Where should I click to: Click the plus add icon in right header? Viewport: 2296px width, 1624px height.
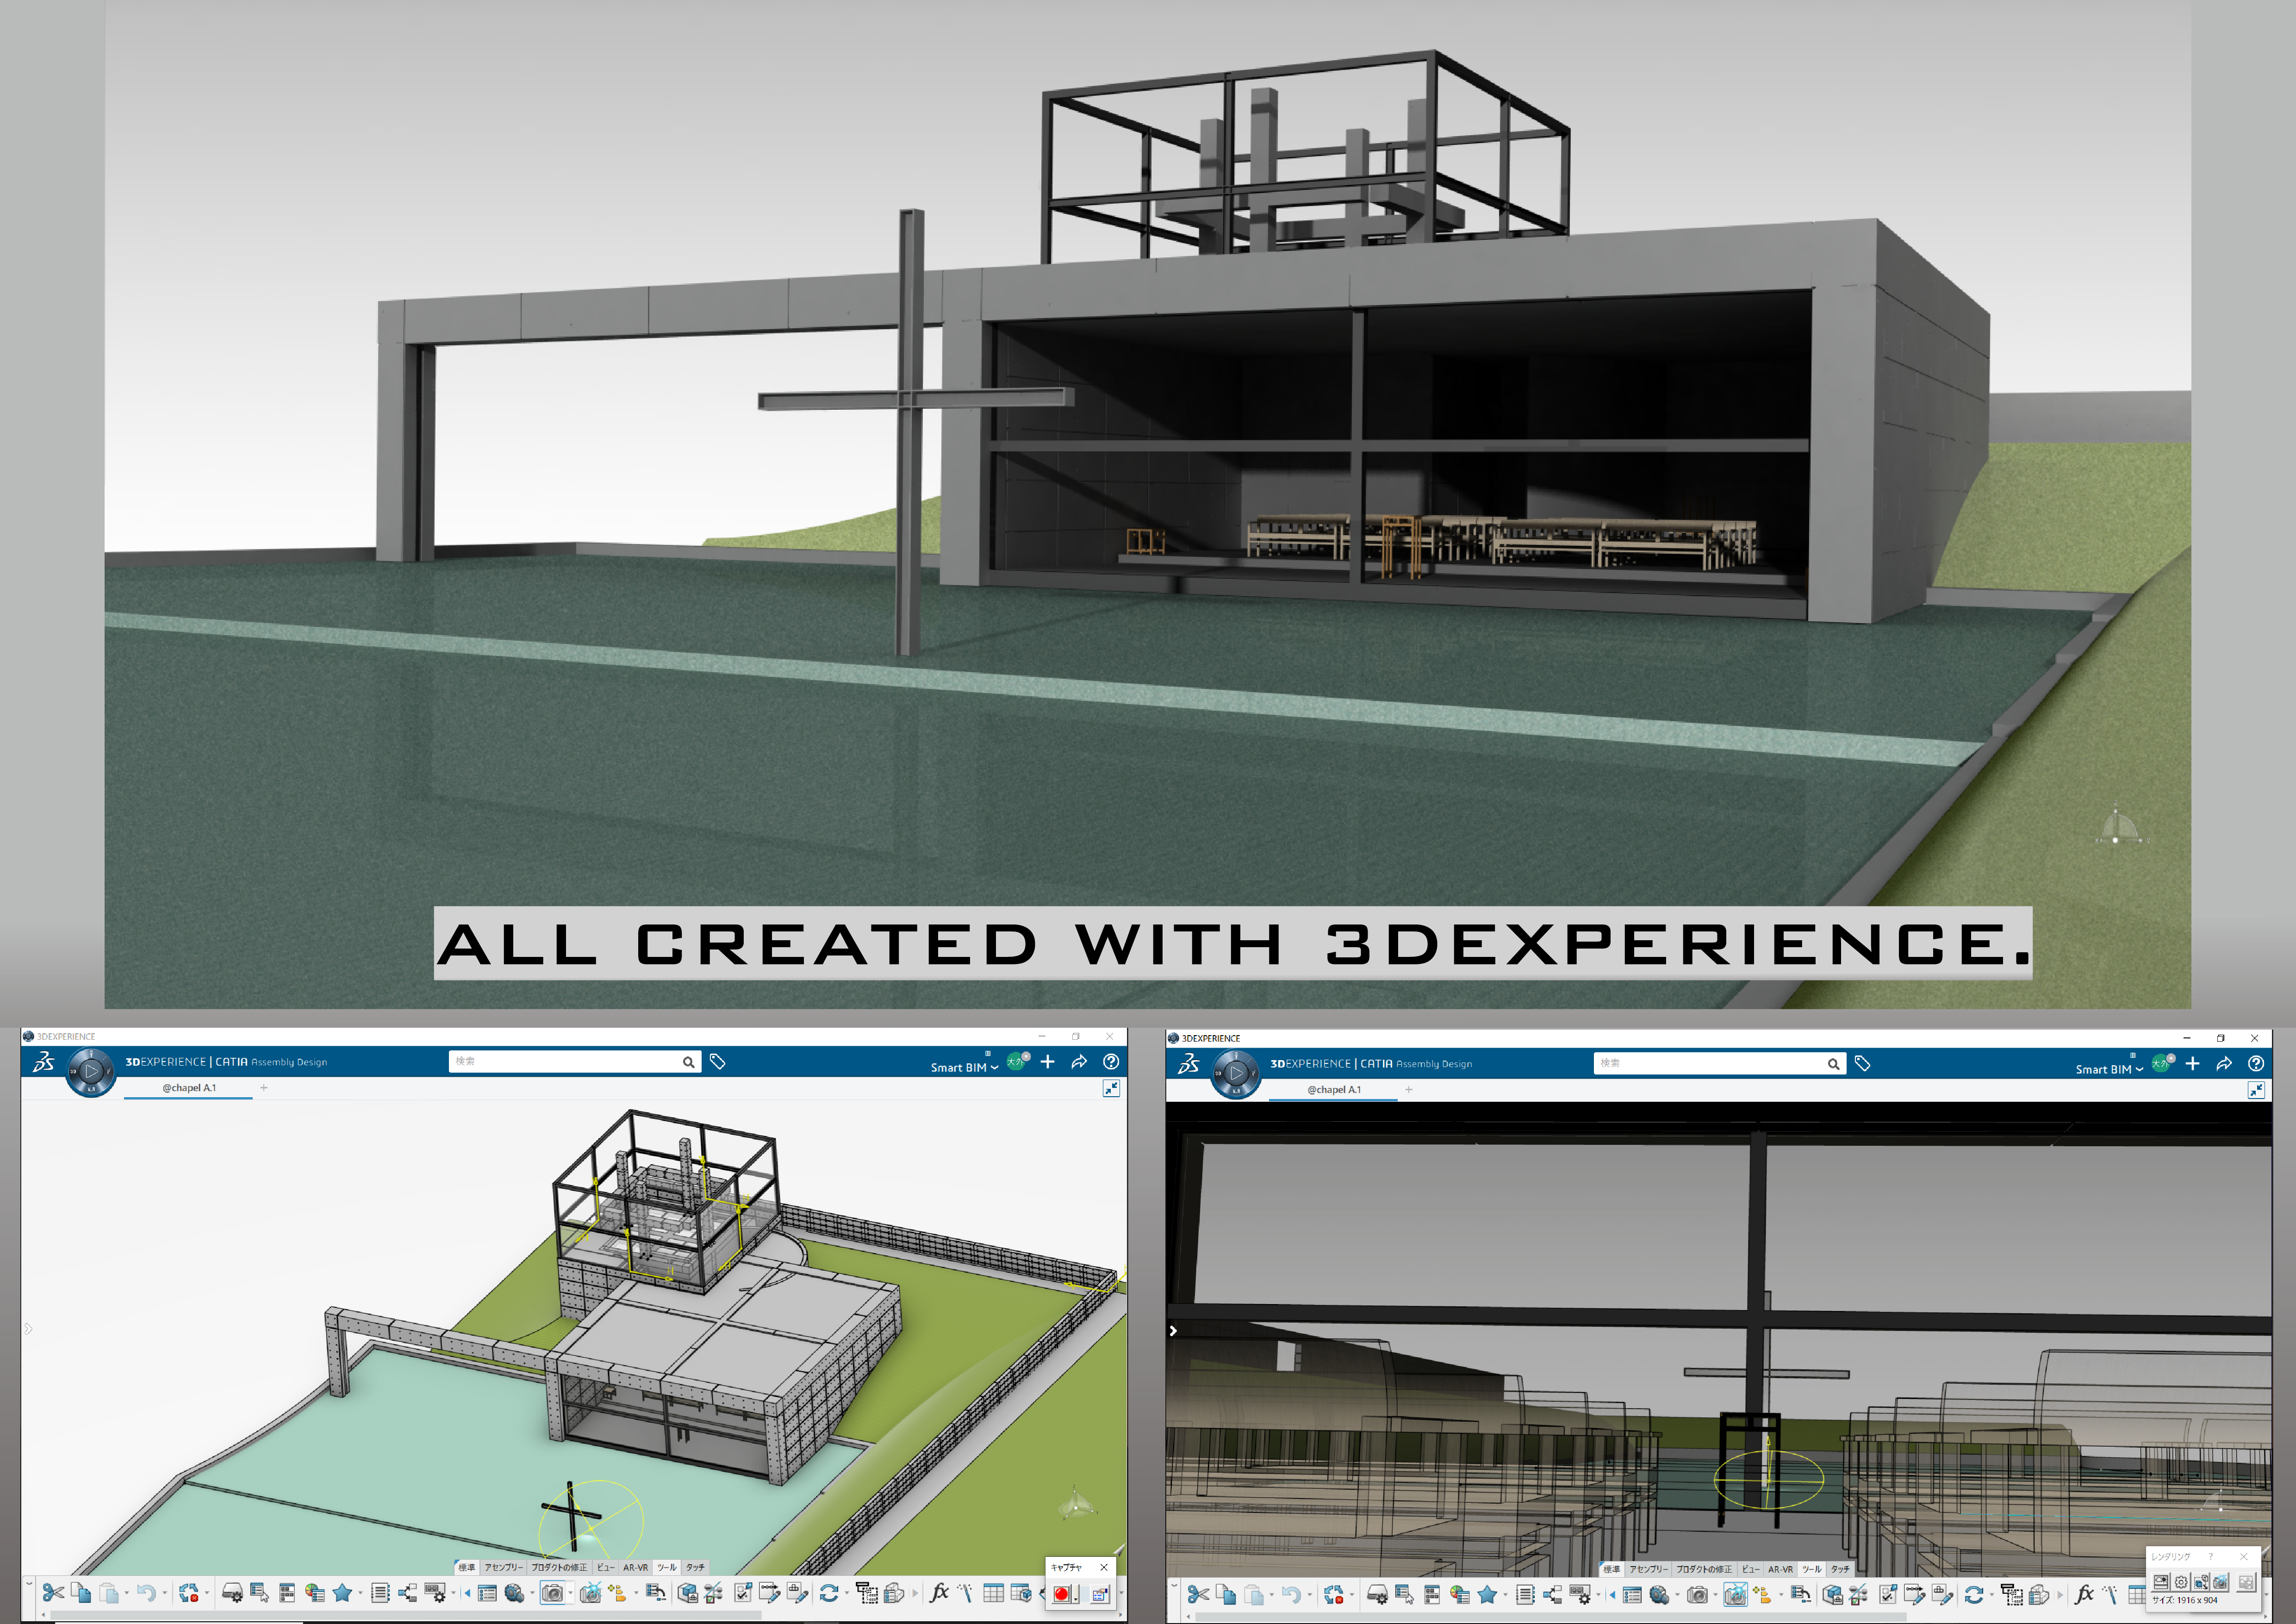(2192, 1064)
